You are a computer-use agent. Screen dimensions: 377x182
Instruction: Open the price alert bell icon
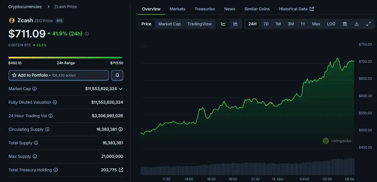coord(117,75)
